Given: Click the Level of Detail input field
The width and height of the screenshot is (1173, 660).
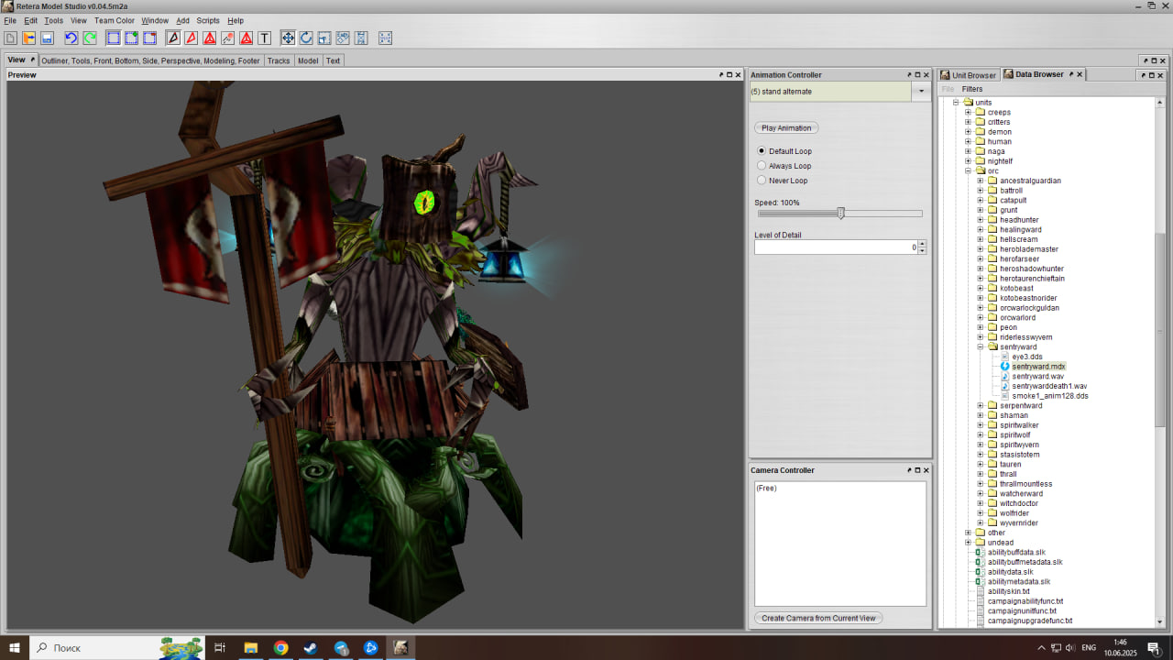Looking at the screenshot, I should (x=836, y=247).
